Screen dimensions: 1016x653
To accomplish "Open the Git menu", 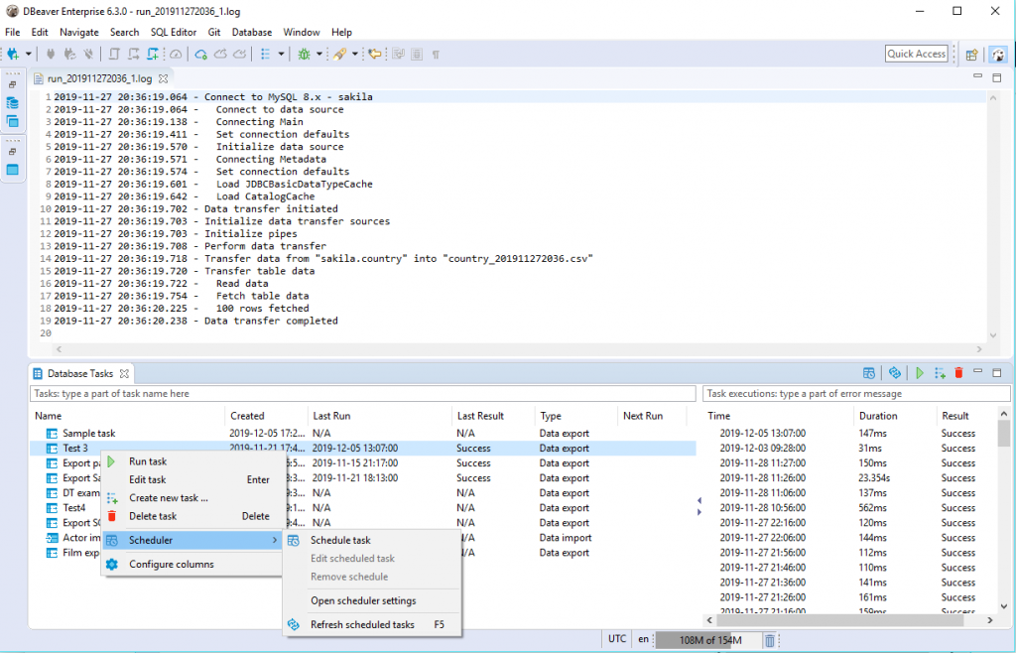I will click(214, 32).
